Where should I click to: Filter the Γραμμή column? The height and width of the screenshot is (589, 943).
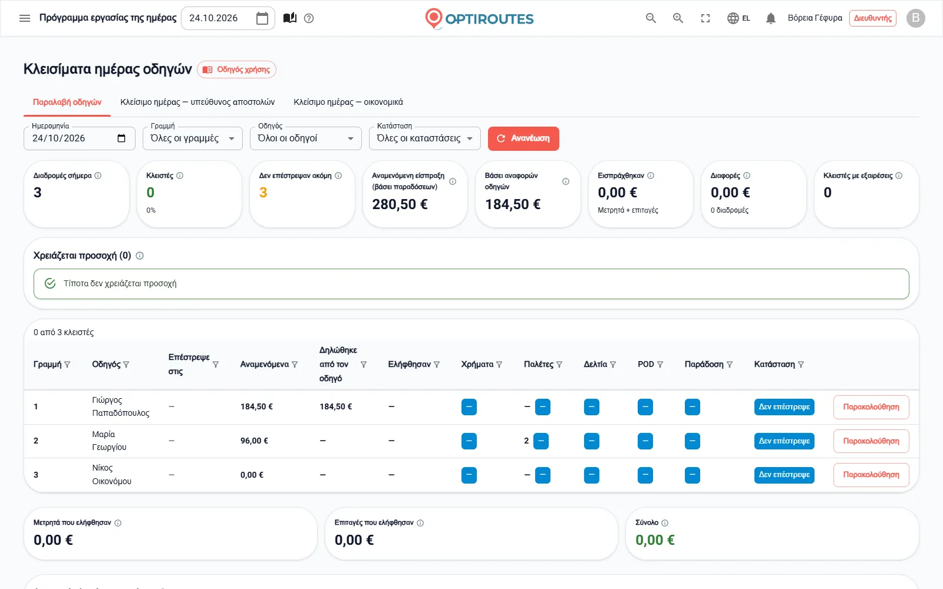point(67,365)
